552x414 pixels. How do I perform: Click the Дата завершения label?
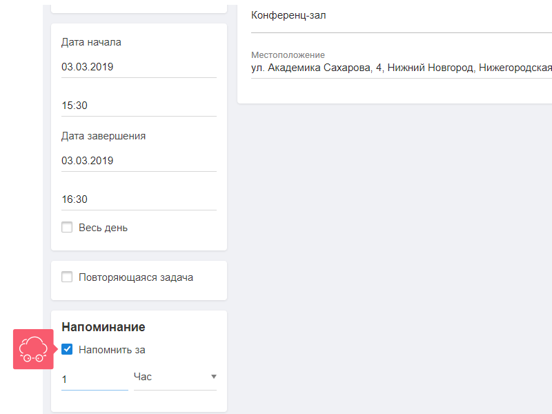pos(103,136)
